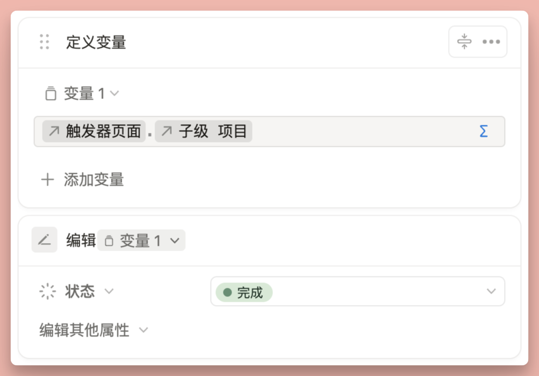539x376 pixels.
Task: Collapse the 定义变量 block with the collapse icon
Action: 464,41
